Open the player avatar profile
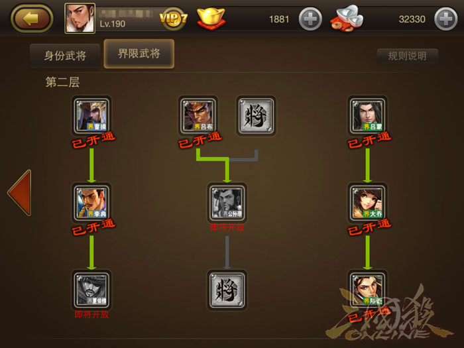 pyautogui.click(x=80, y=19)
